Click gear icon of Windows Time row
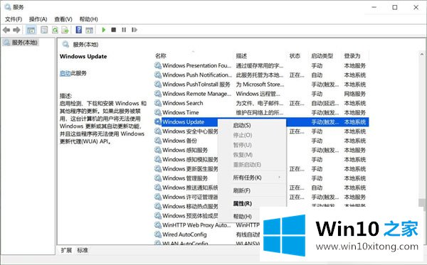 click(158, 112)
